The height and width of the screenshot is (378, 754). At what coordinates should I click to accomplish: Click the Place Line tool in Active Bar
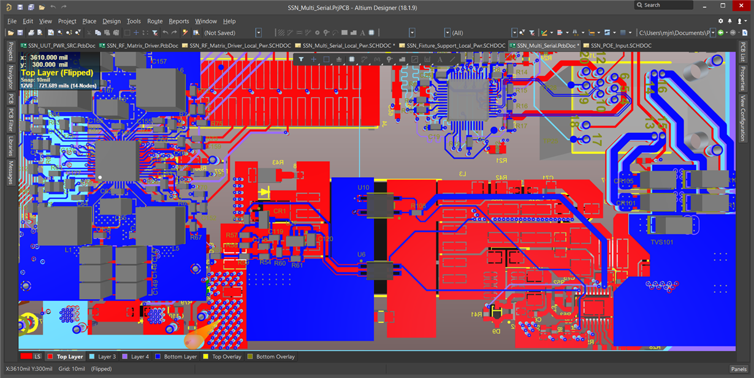[452, 59]
